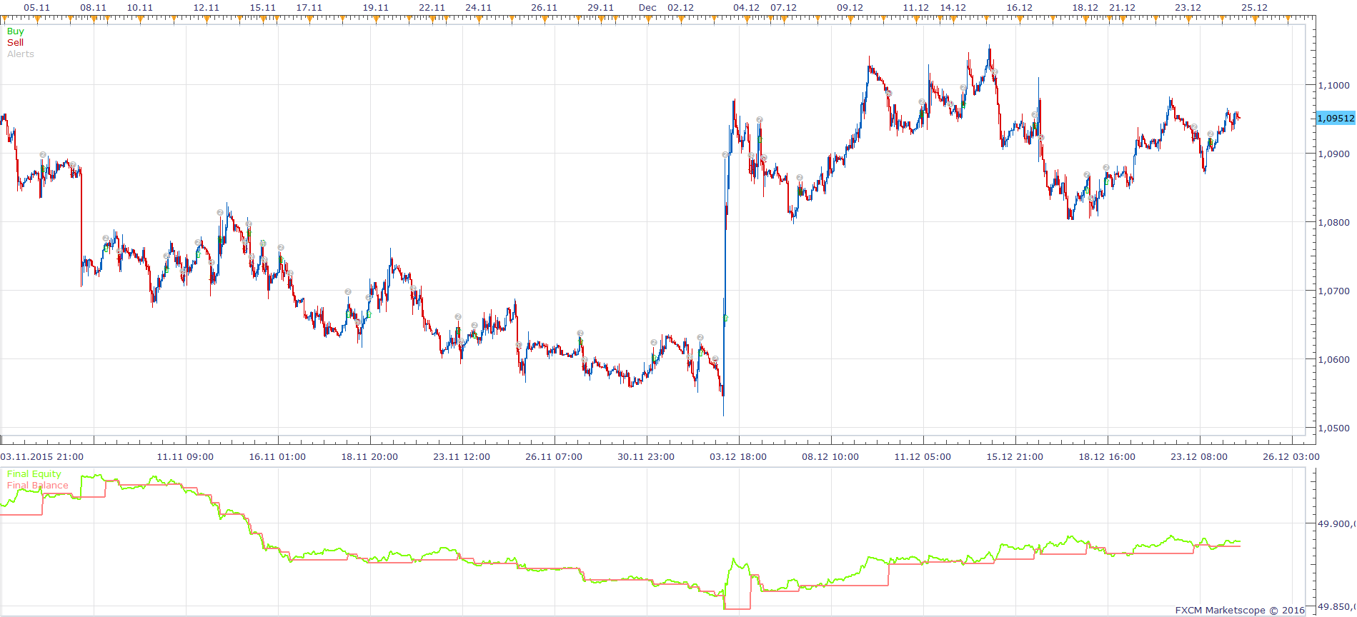Click the 08.11 date on top axis

click(93, 8)
